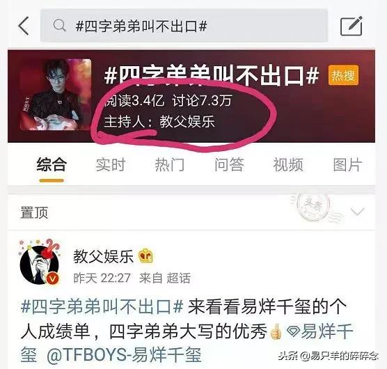Tap the orange V verified badge
This screenshot has width=387, height=369.
[53, 278]
